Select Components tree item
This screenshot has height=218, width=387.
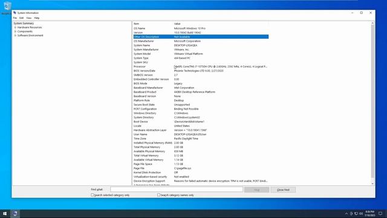pyautogui.click(x=25, y=31)
